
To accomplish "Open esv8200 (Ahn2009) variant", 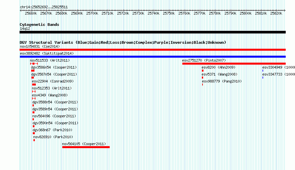I will [x=218, y=67].
